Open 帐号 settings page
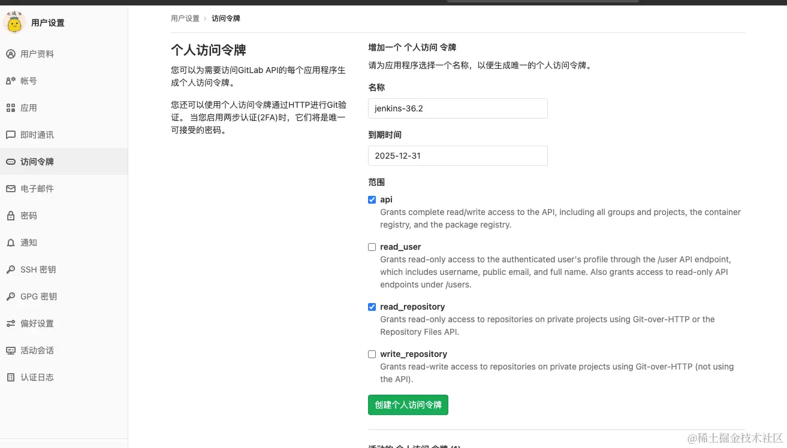 [64, 81]
